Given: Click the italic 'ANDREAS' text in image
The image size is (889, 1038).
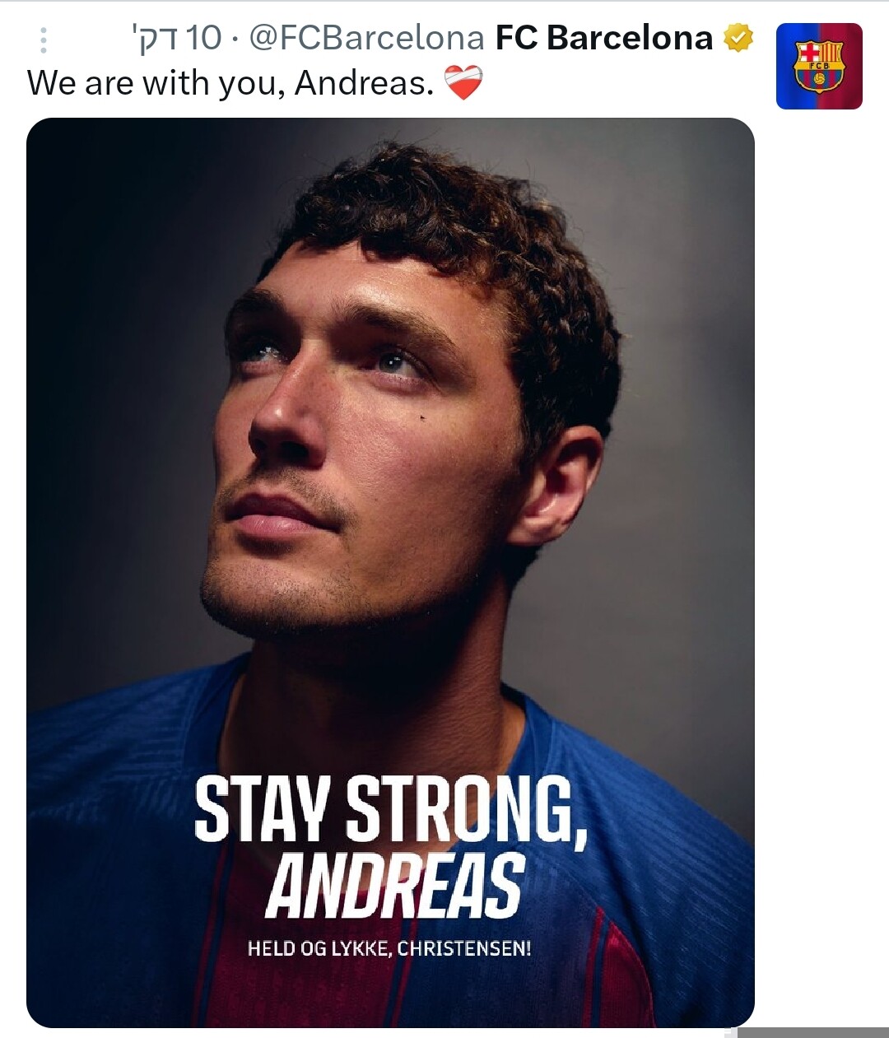Looking at the screenshot, I should pyautogui.click(x=395, y=886).
